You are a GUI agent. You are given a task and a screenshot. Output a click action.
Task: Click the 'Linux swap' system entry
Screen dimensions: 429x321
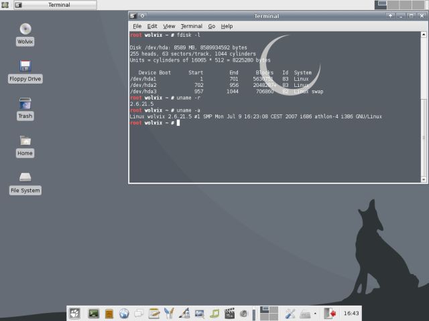click(308, 92)
